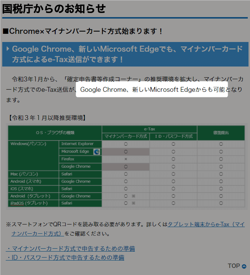Click the Firefox table cell
This screenshot has width=250, height=275.
click(x=80, y=159)
